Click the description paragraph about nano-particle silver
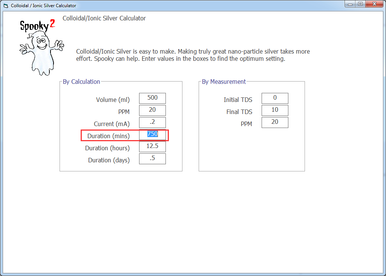 pyautogui.click(x=193, y=55)
